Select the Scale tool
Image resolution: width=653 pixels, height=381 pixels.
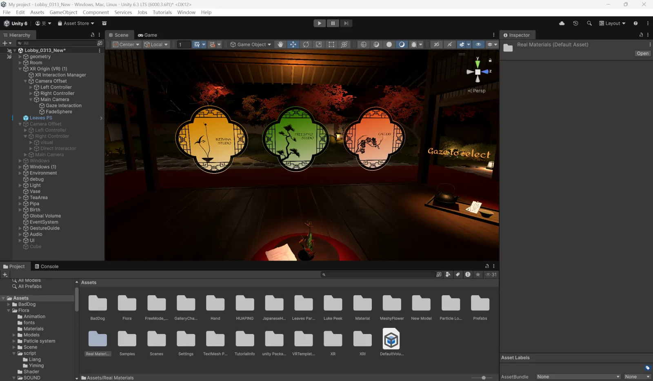click(x=319, y=45)
